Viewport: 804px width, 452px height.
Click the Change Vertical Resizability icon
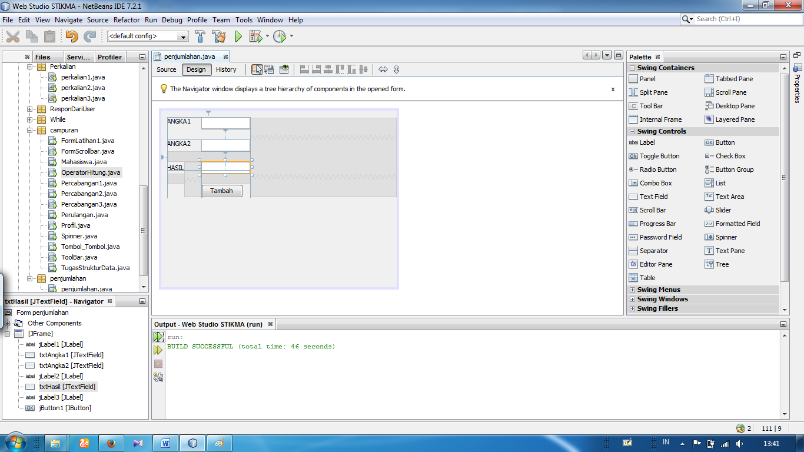click(x=397, y=69)
